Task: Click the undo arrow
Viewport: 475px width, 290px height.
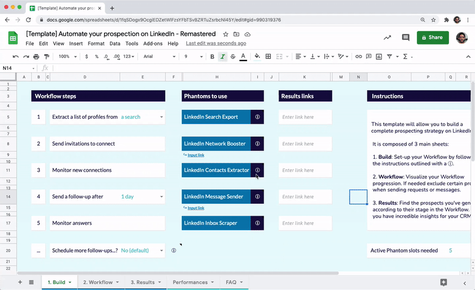Action: coord(15,56)
